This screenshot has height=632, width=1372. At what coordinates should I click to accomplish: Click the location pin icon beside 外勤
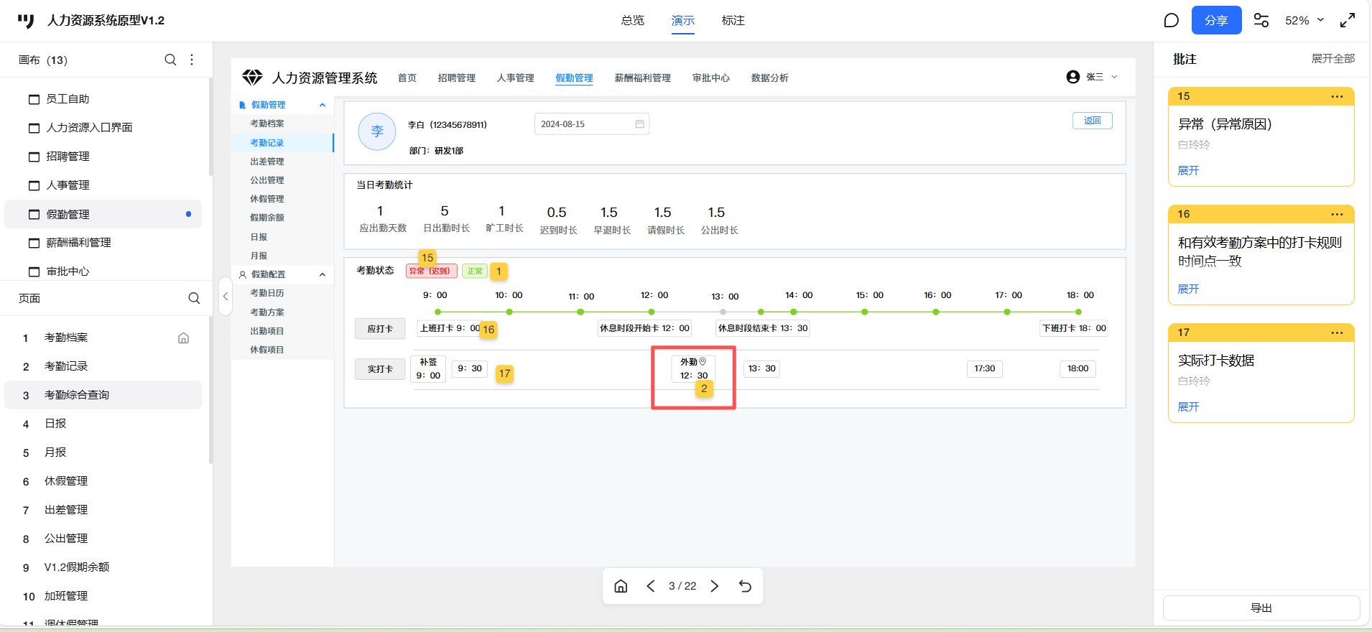coord(703,361)
